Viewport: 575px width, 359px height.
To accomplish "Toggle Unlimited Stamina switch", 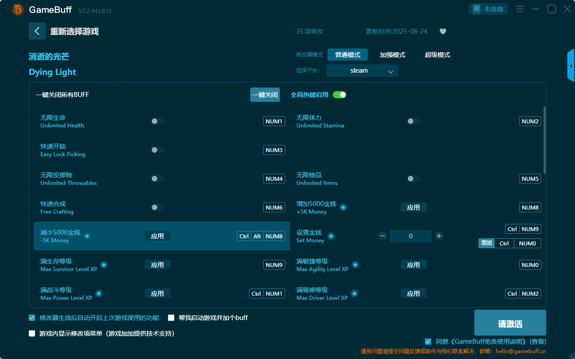I will click(x=414, y=121).
